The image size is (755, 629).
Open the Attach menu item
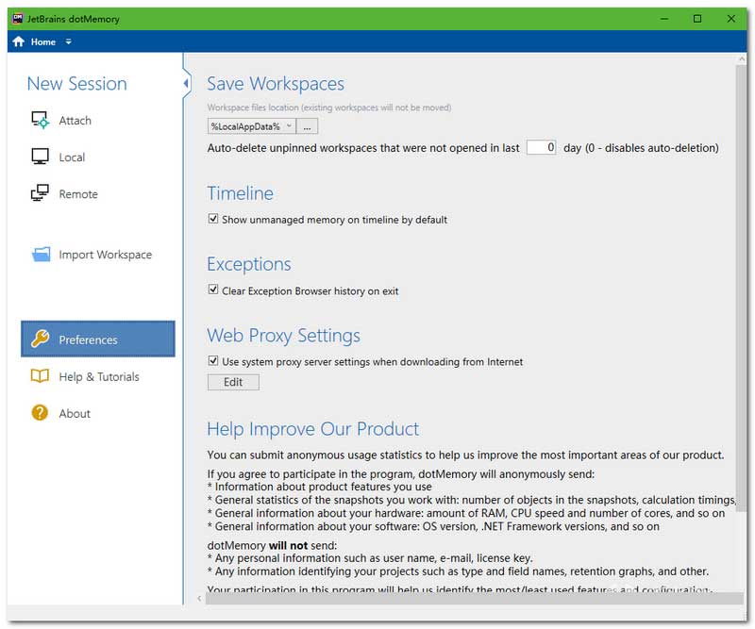(x=75, y=121)
